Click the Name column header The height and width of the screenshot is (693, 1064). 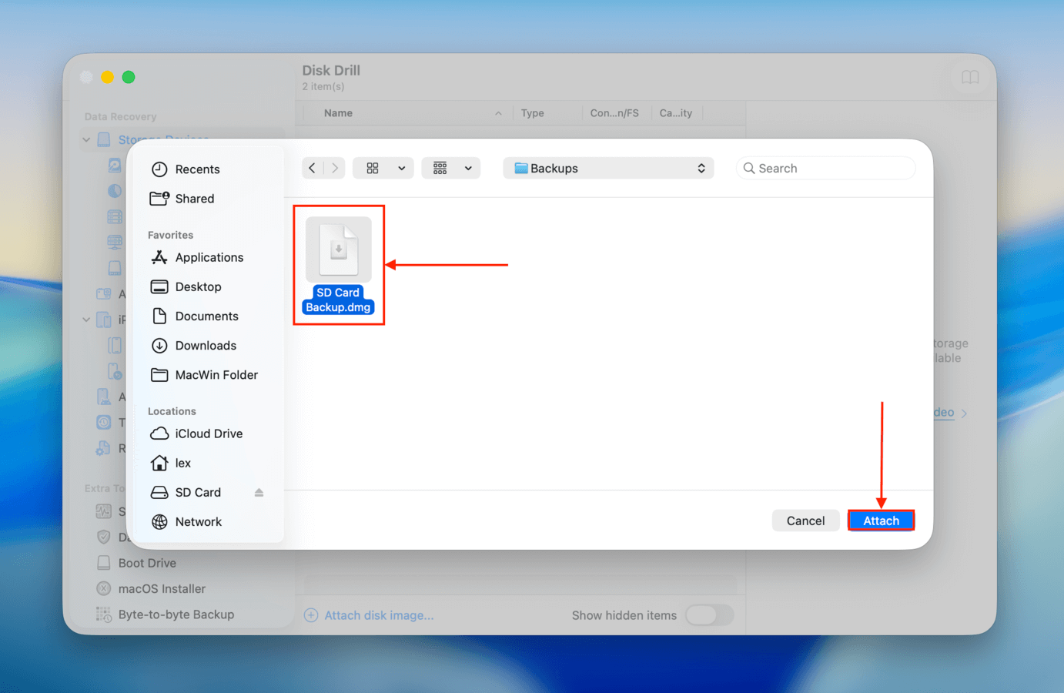[339, 112]
